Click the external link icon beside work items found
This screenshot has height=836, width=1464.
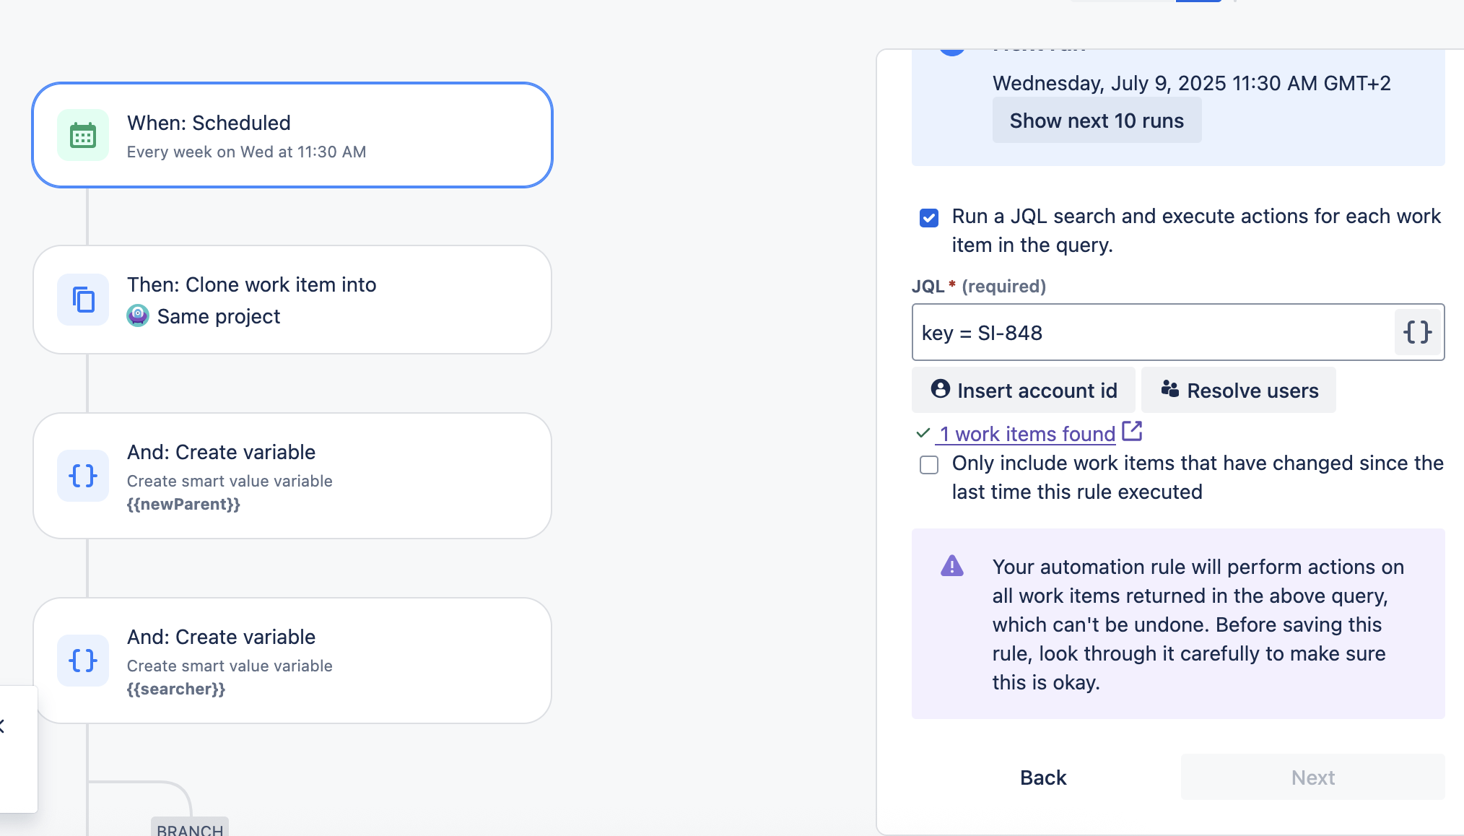1132,432
